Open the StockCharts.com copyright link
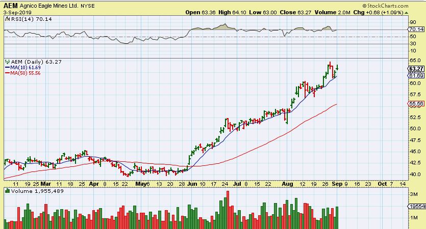The image size is (426, 229). coord(385,6)
